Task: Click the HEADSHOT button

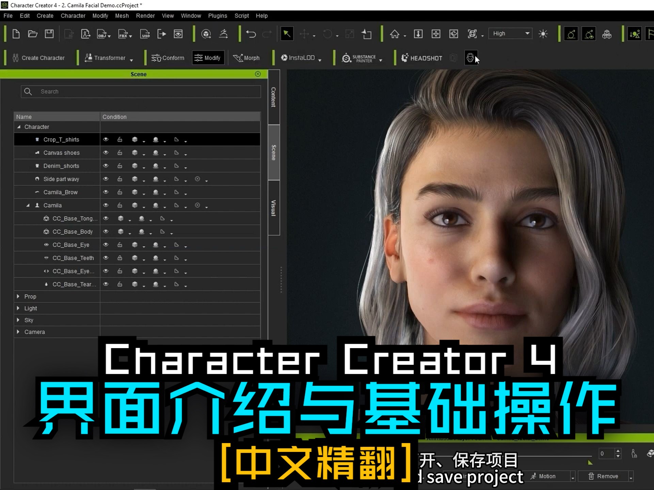Action: click(x=422, y=58)
